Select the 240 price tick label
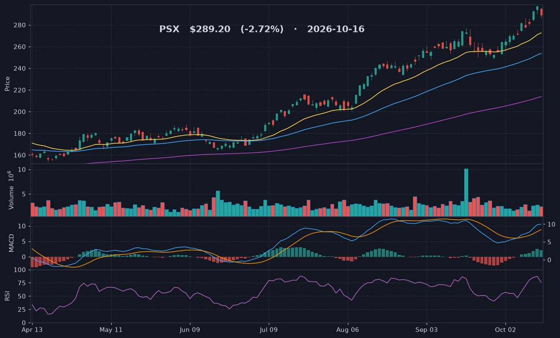The height and width of the screenshot is (338, 560). [x=20, y=69]
